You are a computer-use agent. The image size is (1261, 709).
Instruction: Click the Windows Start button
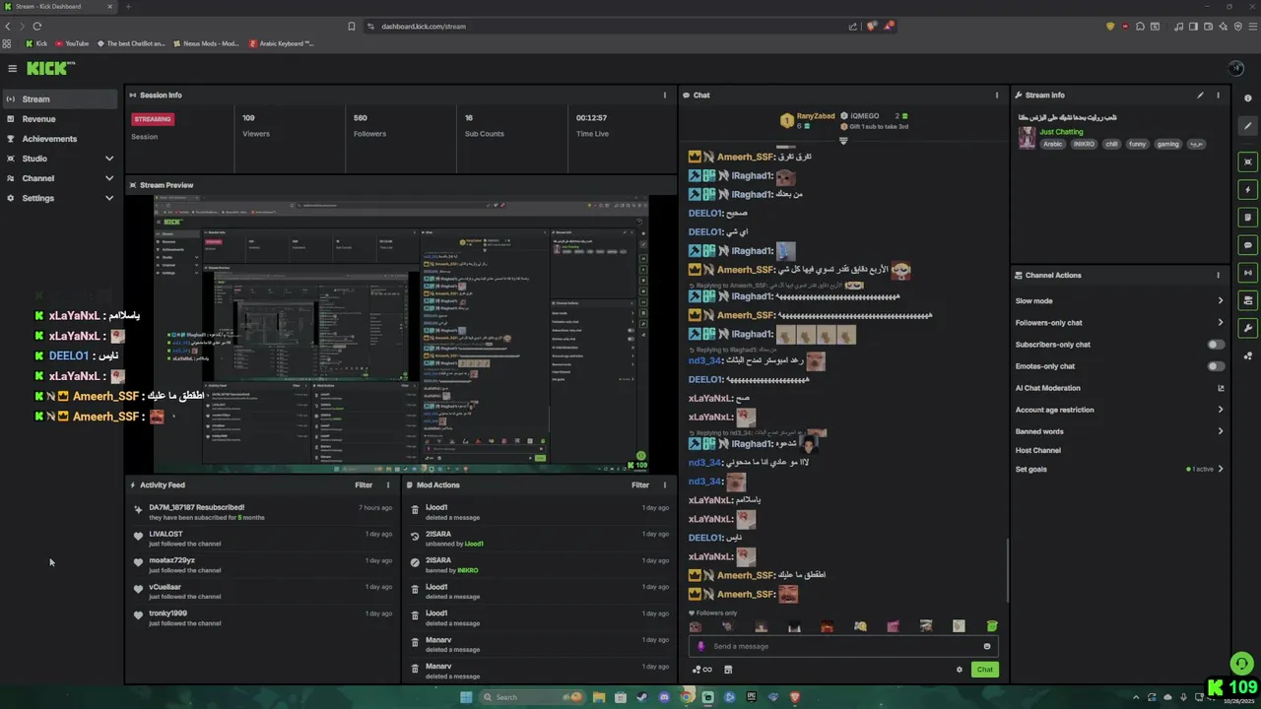click(466, 697)
